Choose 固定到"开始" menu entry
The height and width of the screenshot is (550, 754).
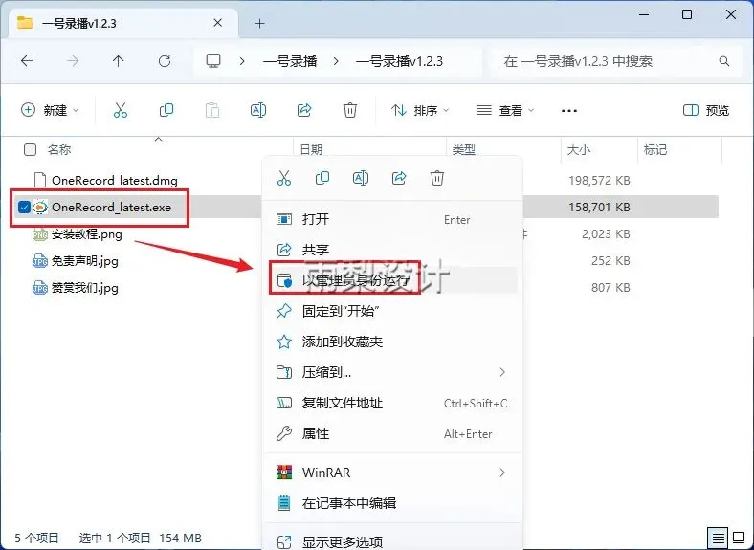[x=392, y=311]
